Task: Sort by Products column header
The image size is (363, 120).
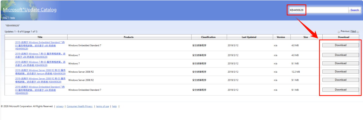Action: click(x=129, y=37)
